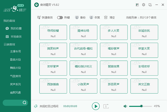Viewport: 167px width, 112px height.
Task: Open 本地音效 in the sidebar
Action: [16, 36]
